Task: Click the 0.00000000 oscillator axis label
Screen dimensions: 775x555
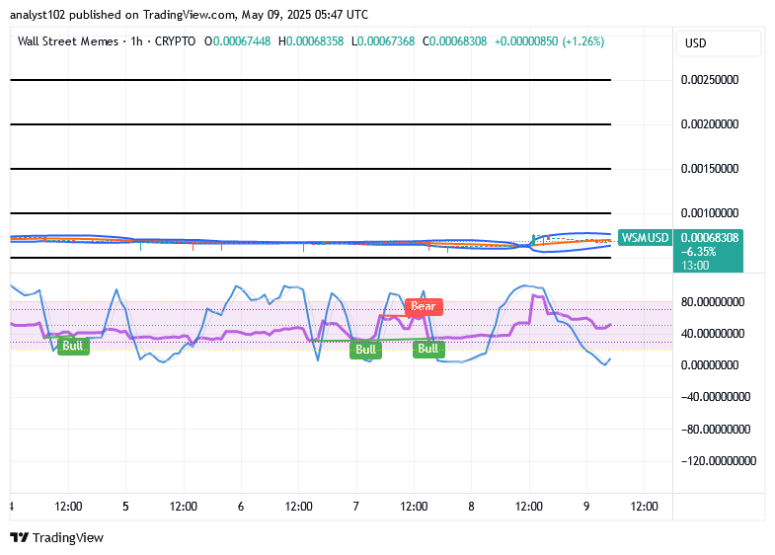Action: (x=710, y=365)
